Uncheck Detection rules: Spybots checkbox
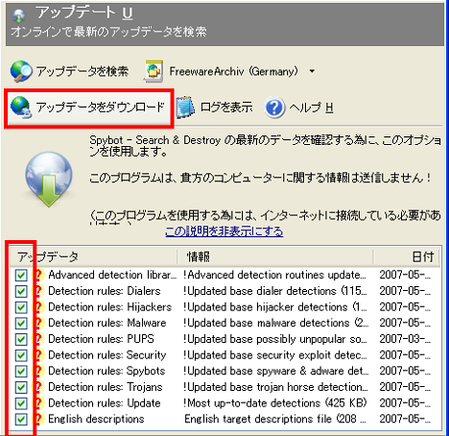Viewport: 449px width, 436px height. (21, 371)
